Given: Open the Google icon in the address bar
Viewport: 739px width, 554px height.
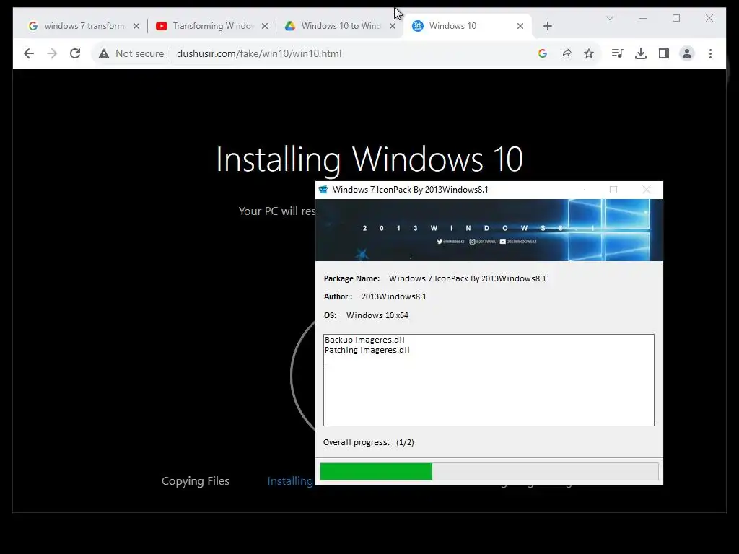Looking at the screenshot, I should coord(543,53).
